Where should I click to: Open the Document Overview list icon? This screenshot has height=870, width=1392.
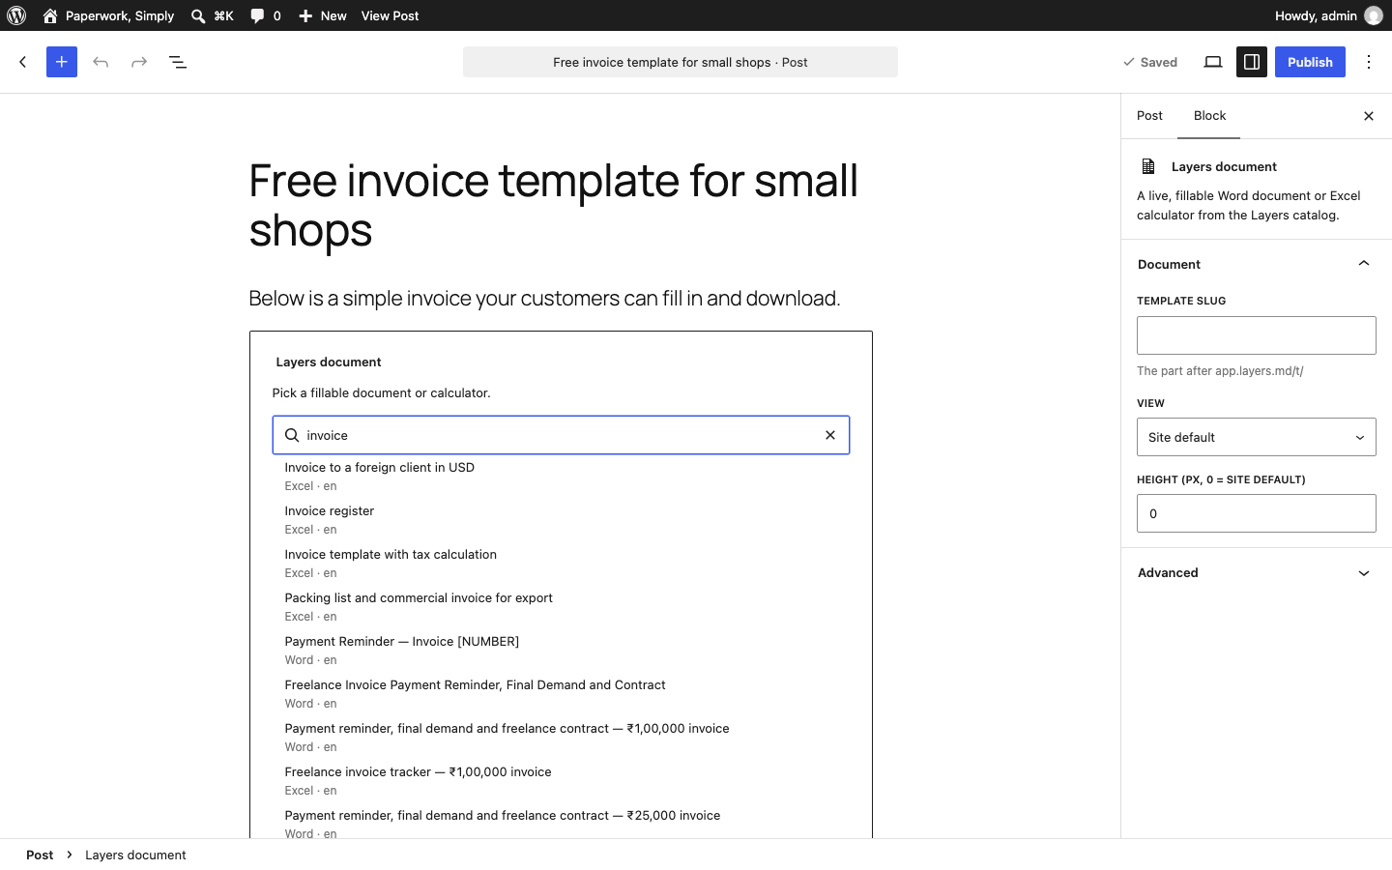[x=178, y=62]
